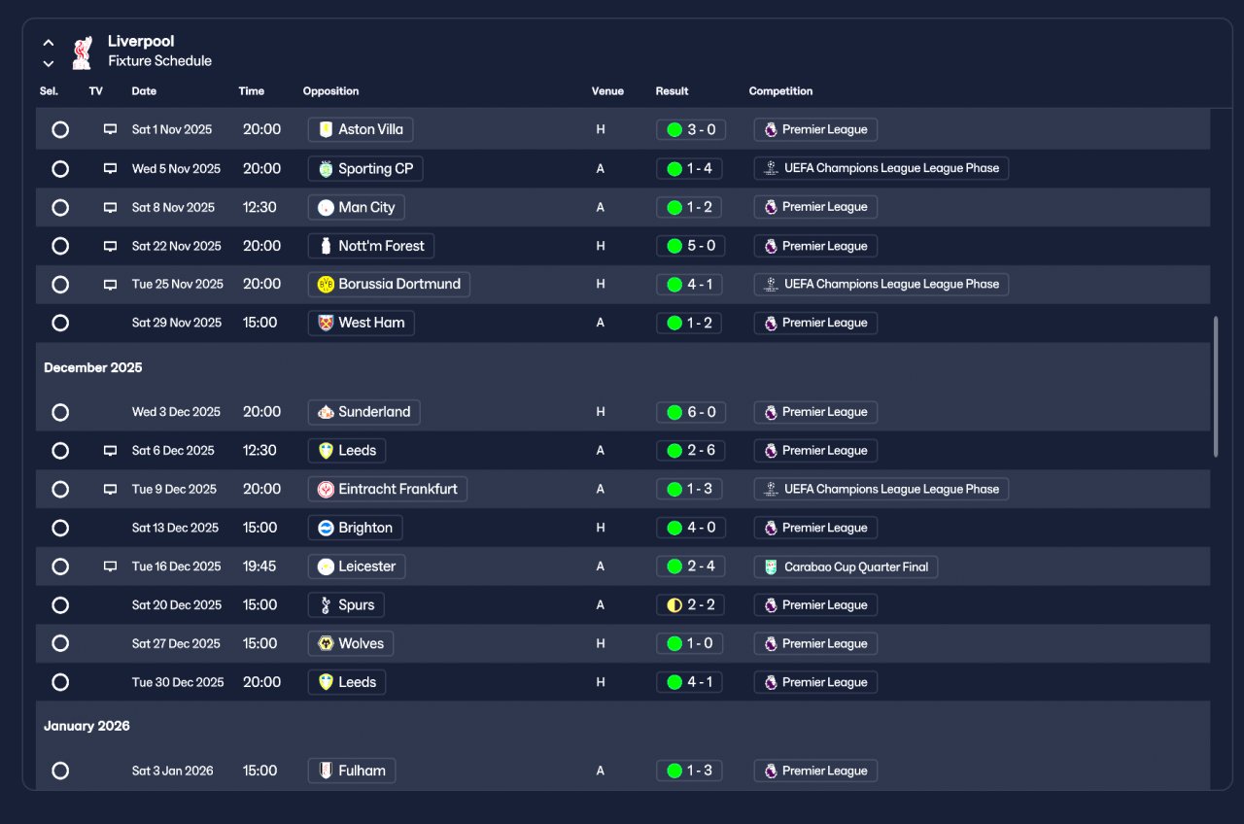
Task: Click the Liverpool club crest icon
Action: [x=82, y=52]
